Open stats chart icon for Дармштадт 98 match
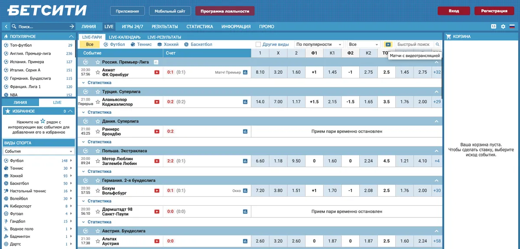This screenshot has width=520, height=249. coord(245,211)
